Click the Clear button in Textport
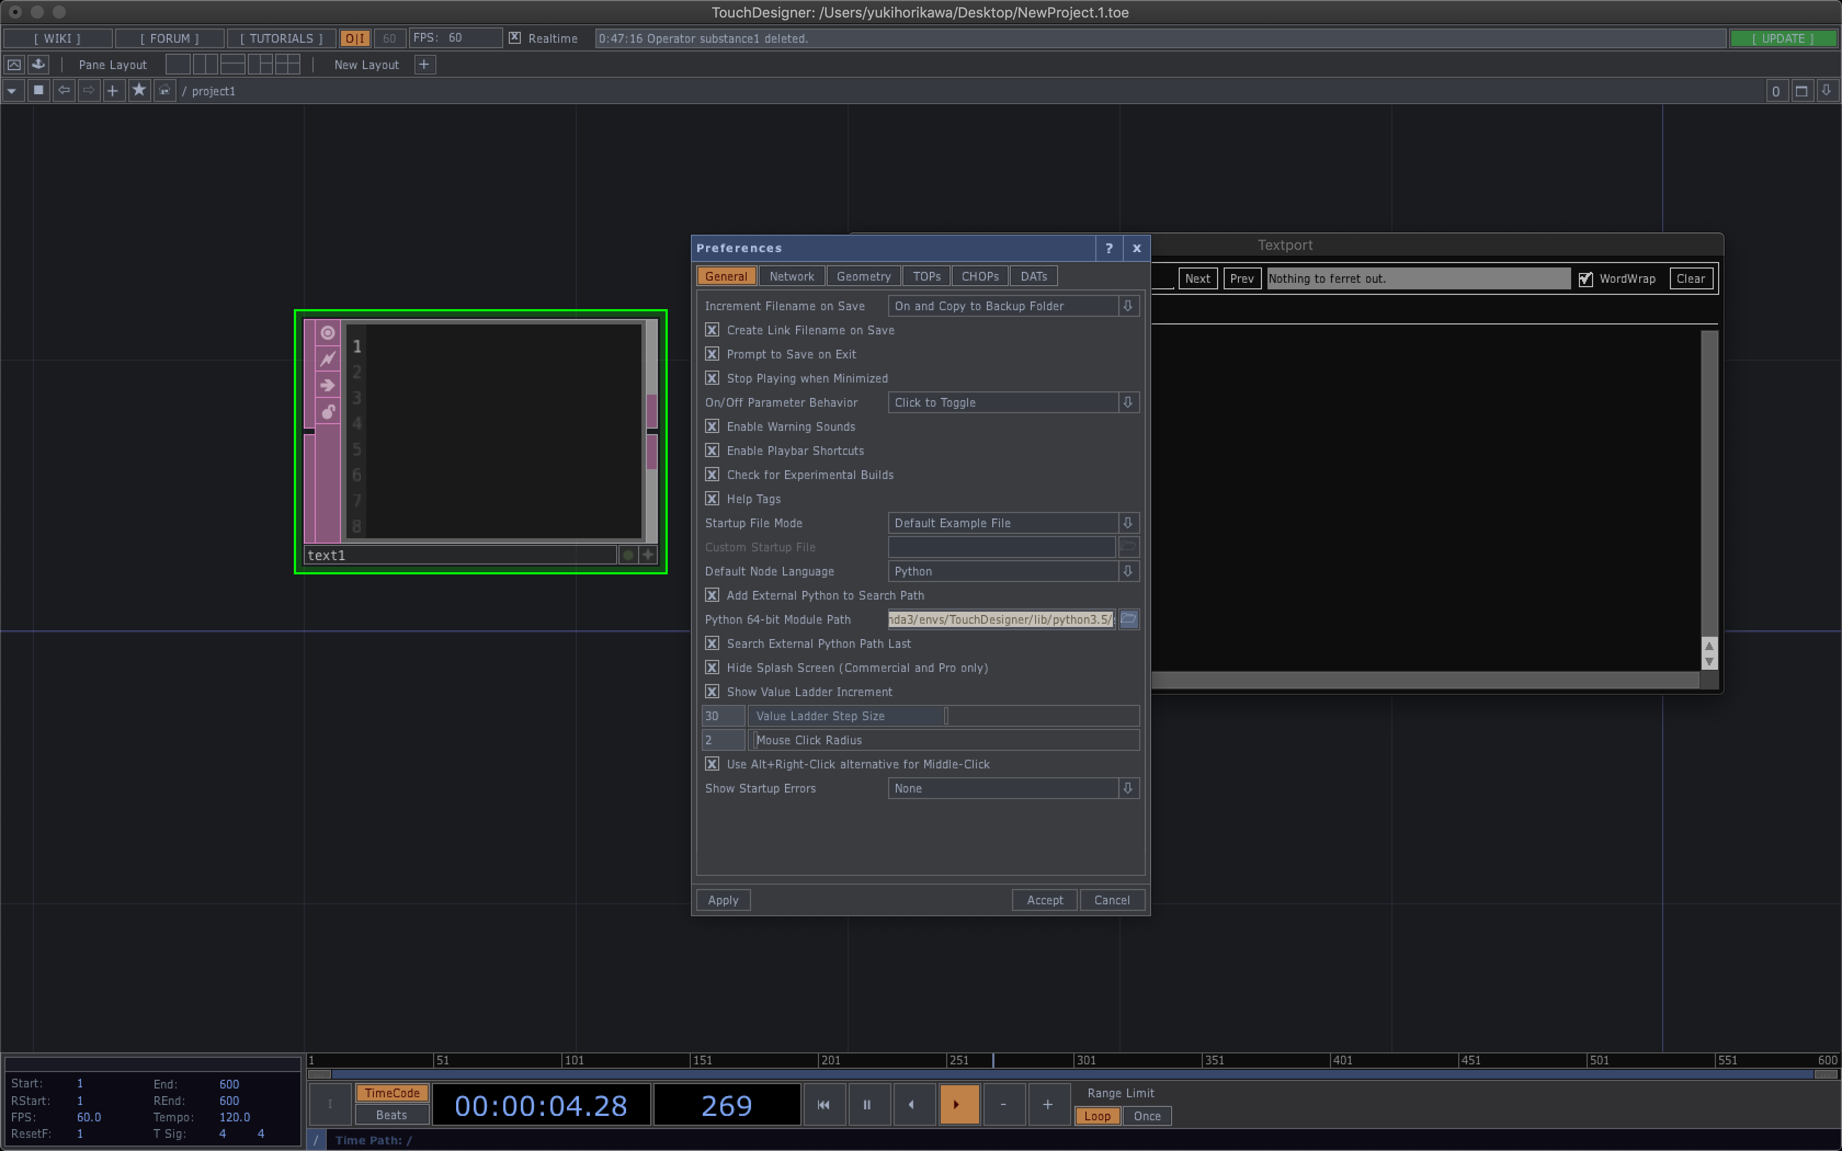 pos(1690,278)
